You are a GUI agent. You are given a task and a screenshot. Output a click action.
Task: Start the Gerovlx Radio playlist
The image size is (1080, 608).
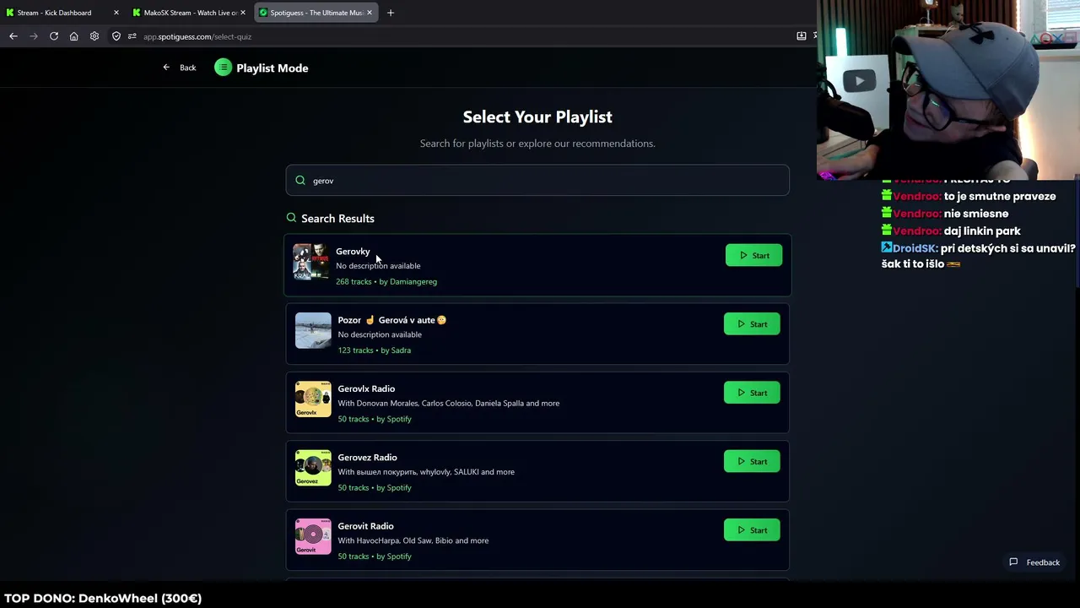click(x=752, y=393)
